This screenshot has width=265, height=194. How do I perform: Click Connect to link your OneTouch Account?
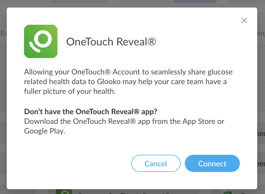pyautogui.click(x=212, y=163)
